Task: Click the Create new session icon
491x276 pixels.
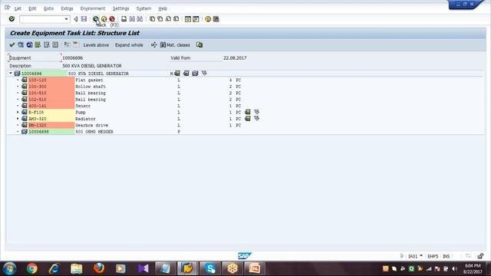Action: (187, 19)
